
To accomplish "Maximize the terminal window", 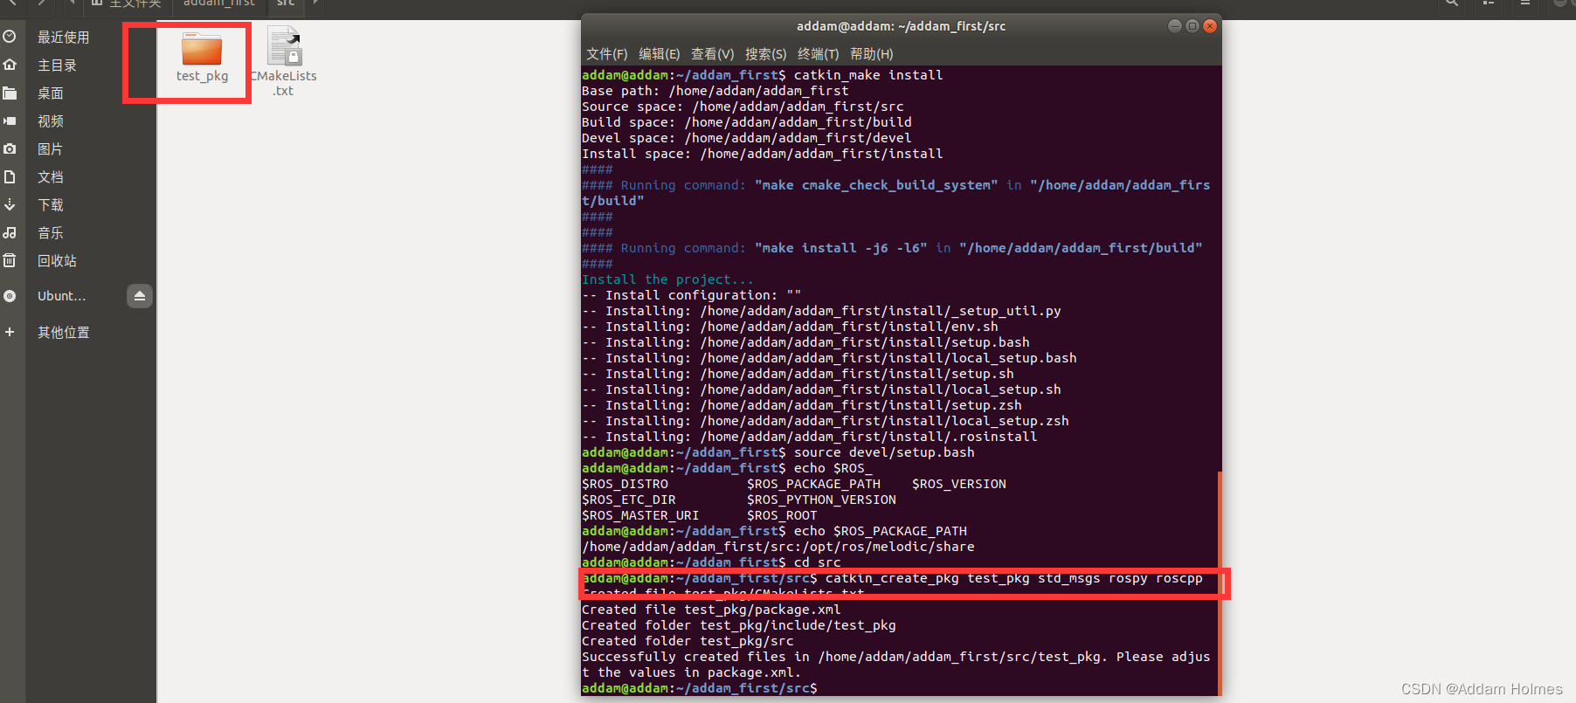I will [x=1192, y=26].
